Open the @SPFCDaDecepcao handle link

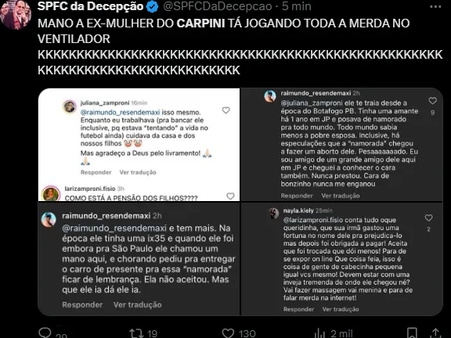click(217, 6)
